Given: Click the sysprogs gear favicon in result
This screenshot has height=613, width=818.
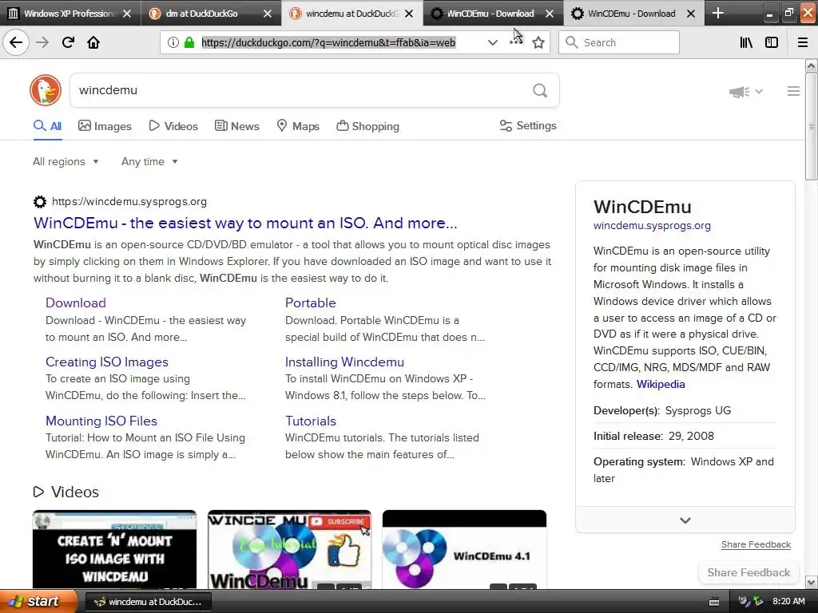Looking at the screenshot, I should tap(40, 201).
